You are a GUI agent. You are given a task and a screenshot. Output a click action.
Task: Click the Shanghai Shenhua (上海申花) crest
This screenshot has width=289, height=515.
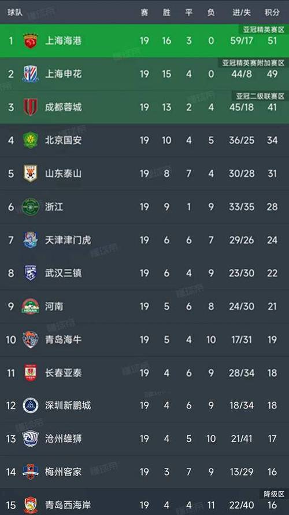[31, 74]
